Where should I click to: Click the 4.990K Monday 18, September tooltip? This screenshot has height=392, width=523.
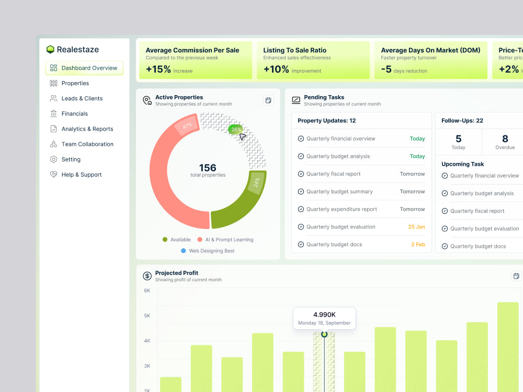point(324,318)
